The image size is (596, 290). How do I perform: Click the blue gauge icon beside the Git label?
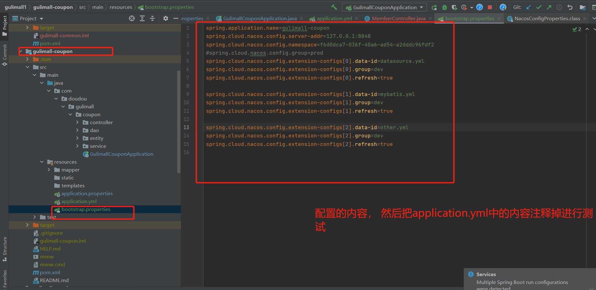pos(503,7)
